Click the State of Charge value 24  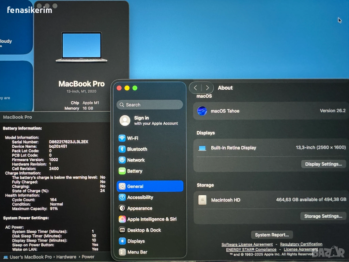102,190
